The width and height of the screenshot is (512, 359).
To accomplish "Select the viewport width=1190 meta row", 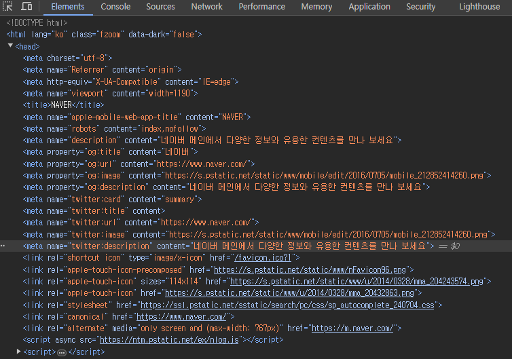I will [111, 94].
